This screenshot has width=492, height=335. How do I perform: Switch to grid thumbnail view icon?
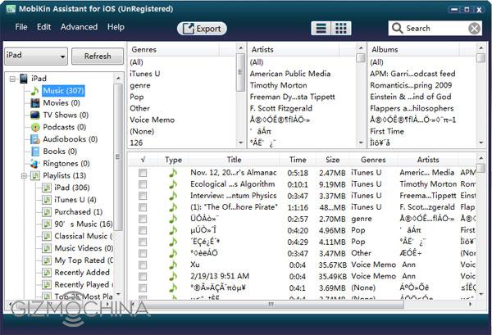(x=342, y=28)
